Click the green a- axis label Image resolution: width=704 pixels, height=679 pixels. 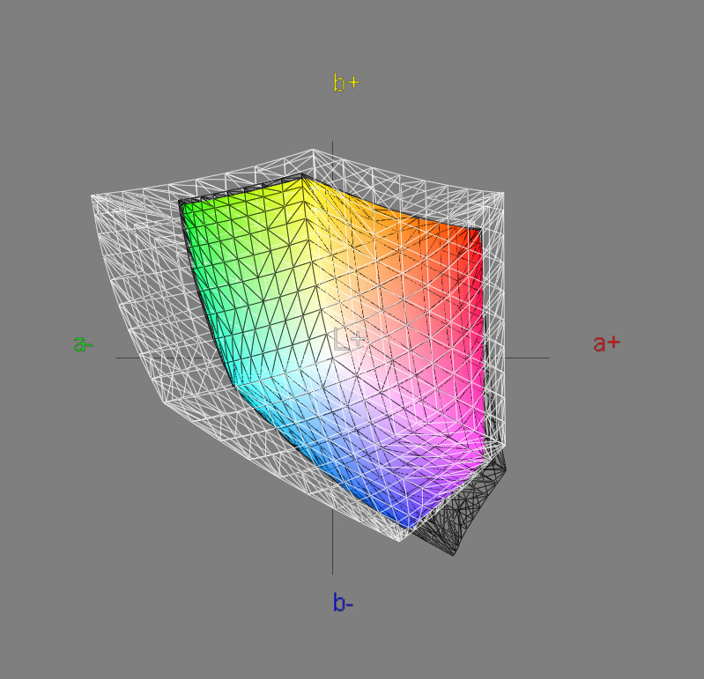click(83, 344)
